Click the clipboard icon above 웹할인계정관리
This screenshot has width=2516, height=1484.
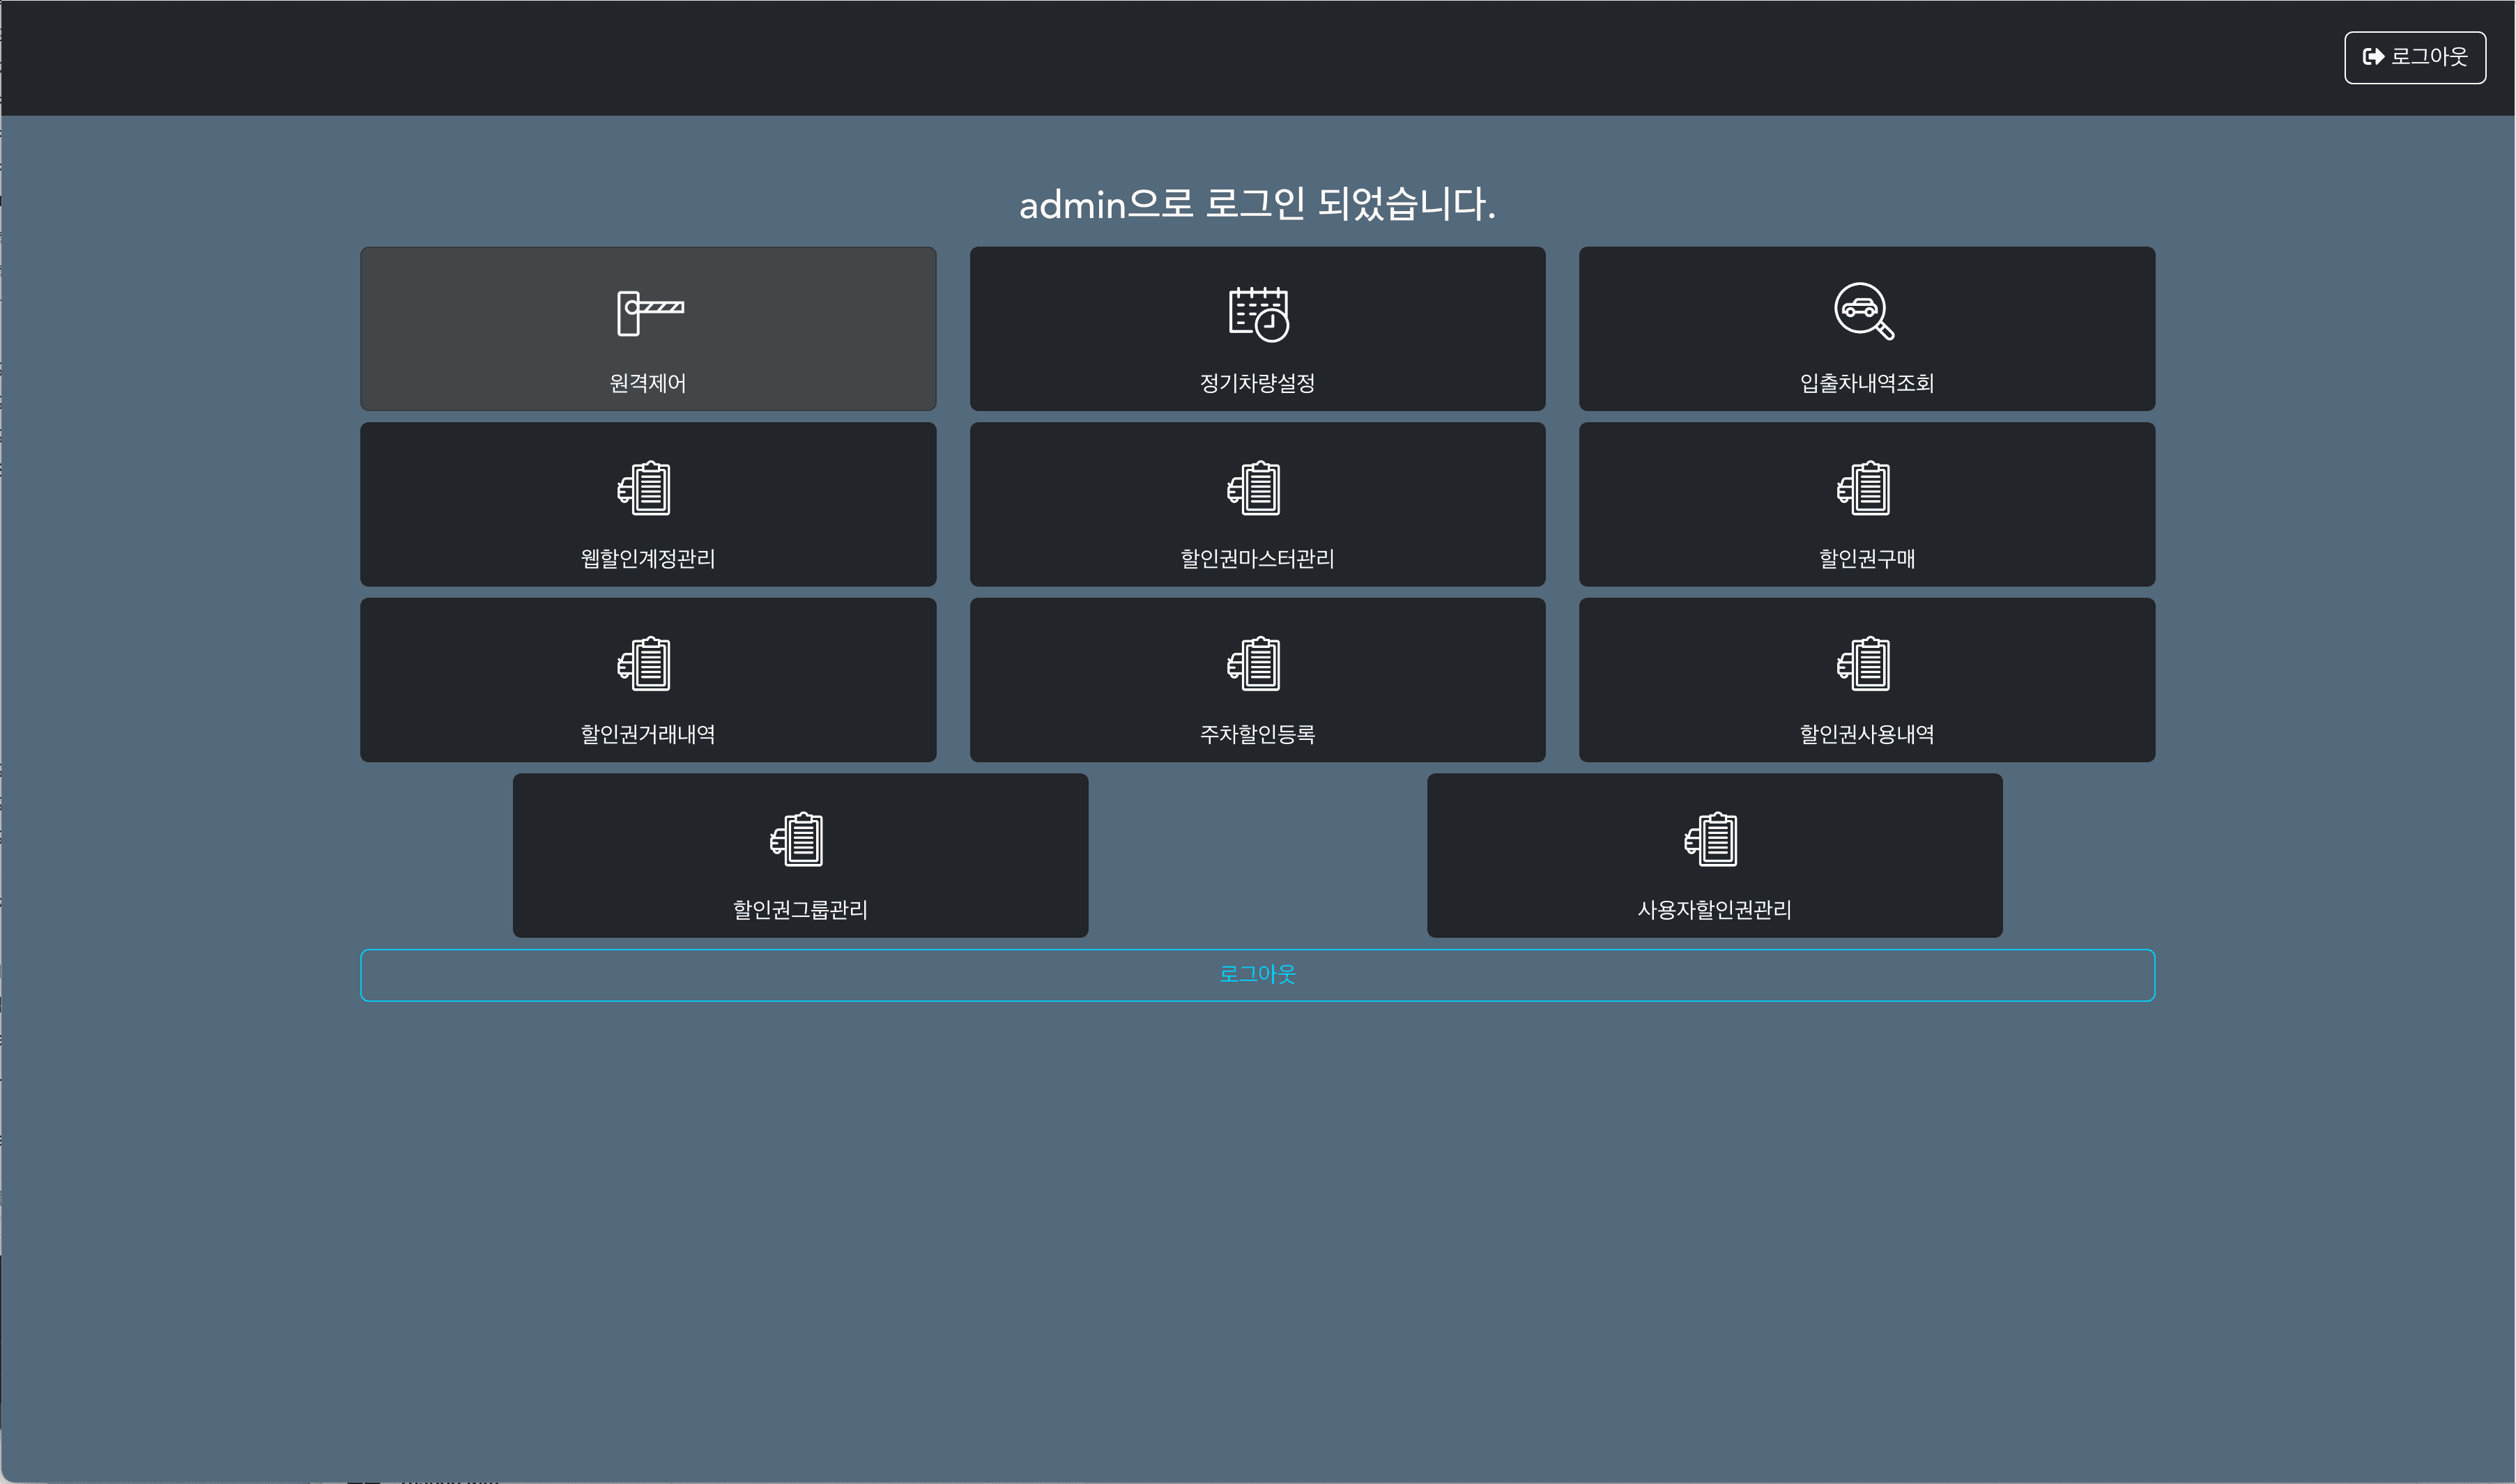click(645, 488)
